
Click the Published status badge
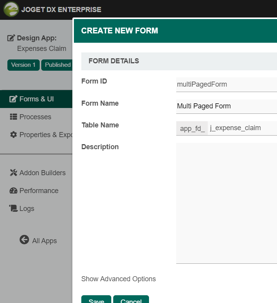(57, 65)
